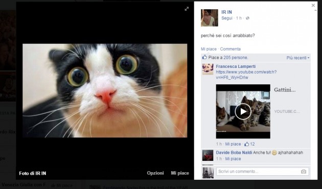Open the YouTube URL in Francesca's comment
The width and height of the screenshot is (322, 189).
click(x=246, y=75)
